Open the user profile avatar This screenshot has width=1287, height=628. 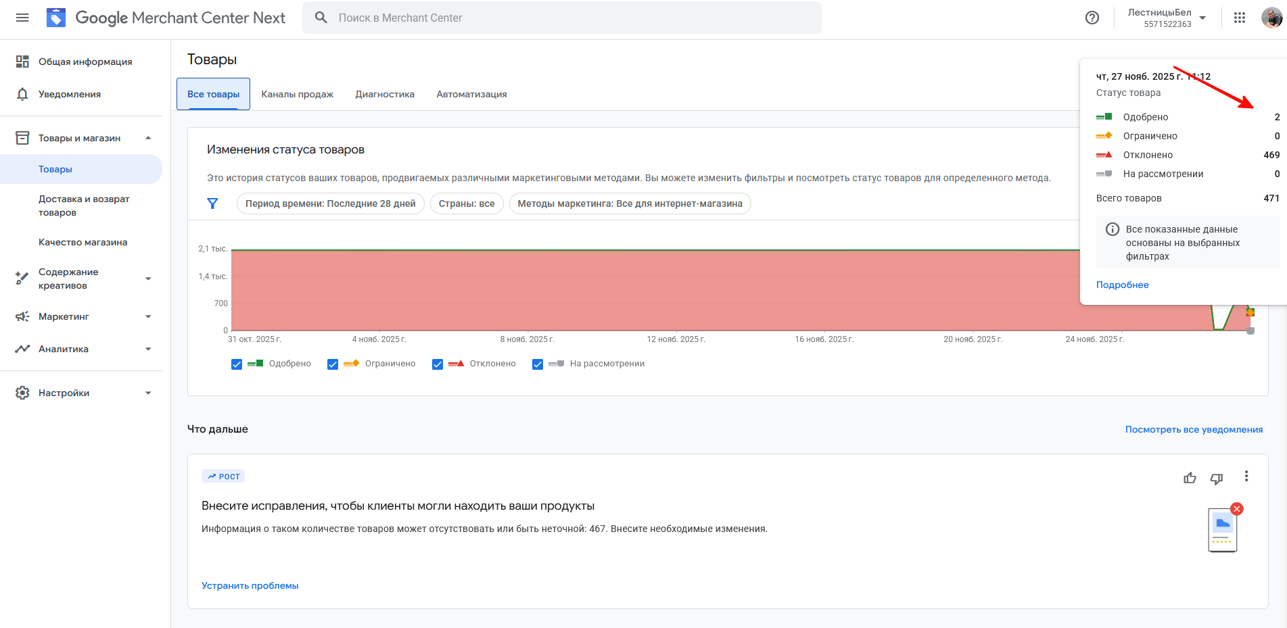coord(1271,18)
